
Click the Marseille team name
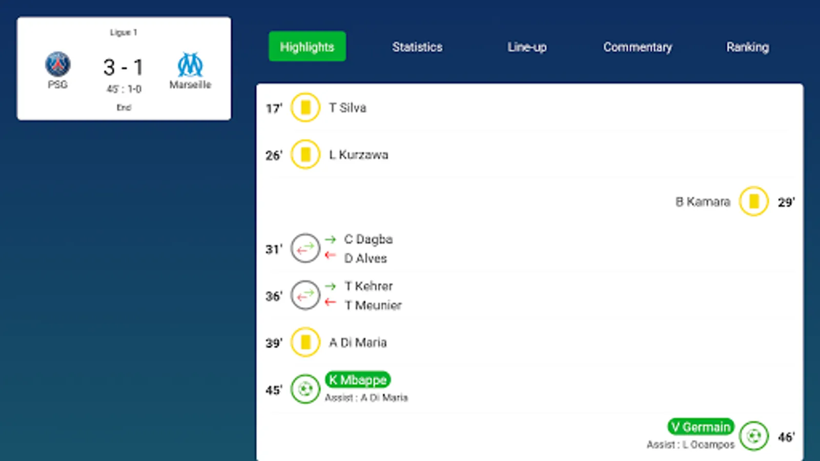point(190,85)
